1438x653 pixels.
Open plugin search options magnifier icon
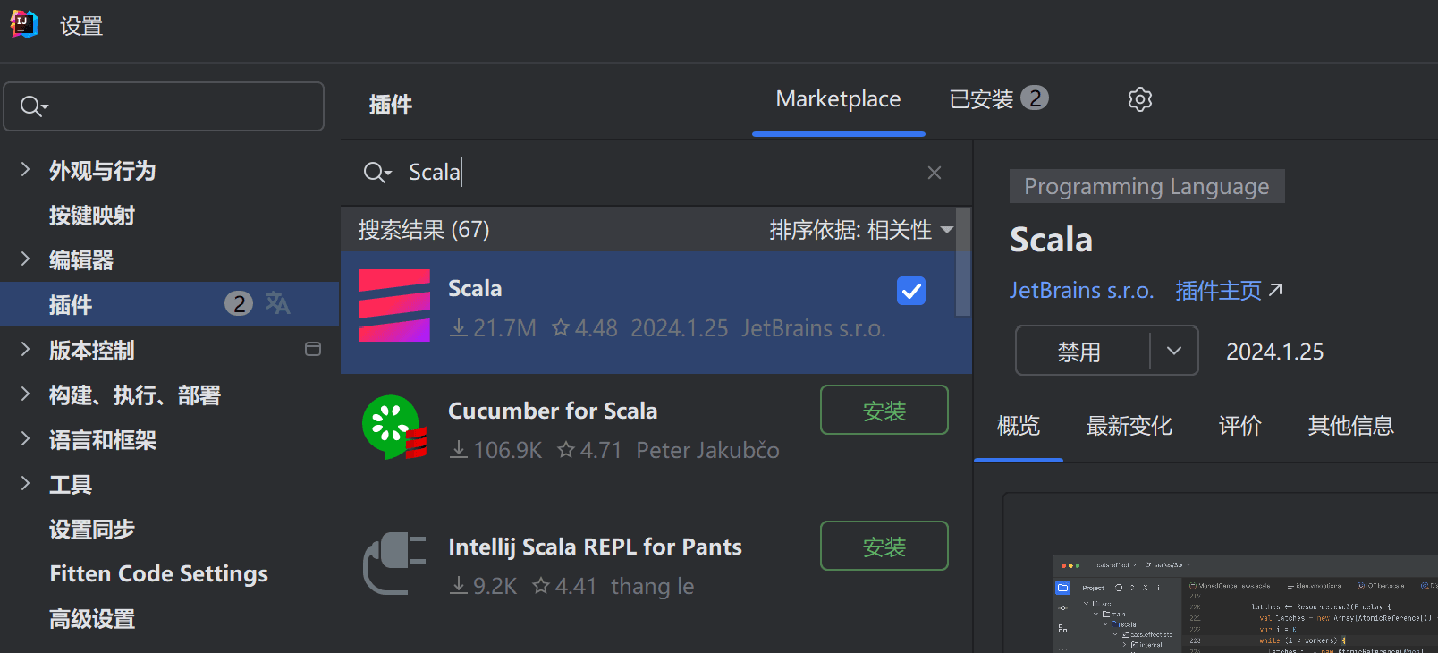click(377, 173)
